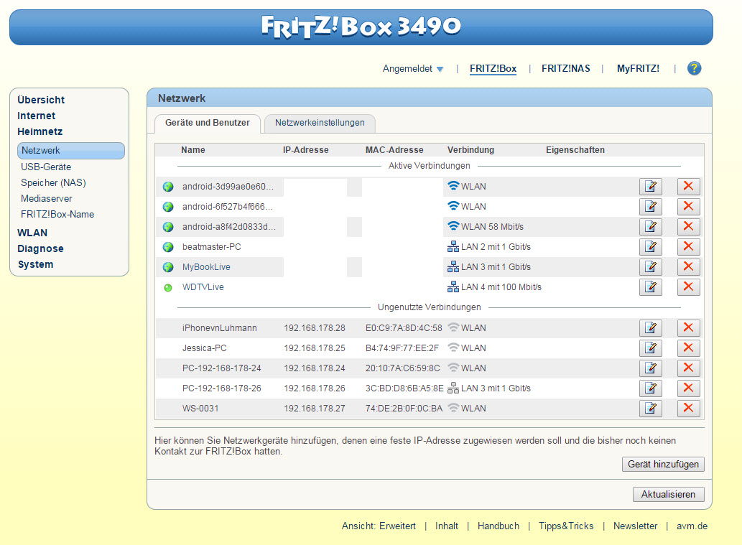Open the Handbuch footer link

click(x=498, y=526)
